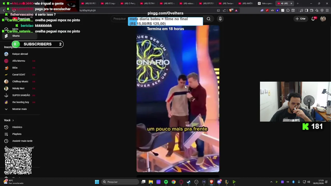Open Kaique abroad subscription channel
The image size is (331, 186).
[20, 54]
